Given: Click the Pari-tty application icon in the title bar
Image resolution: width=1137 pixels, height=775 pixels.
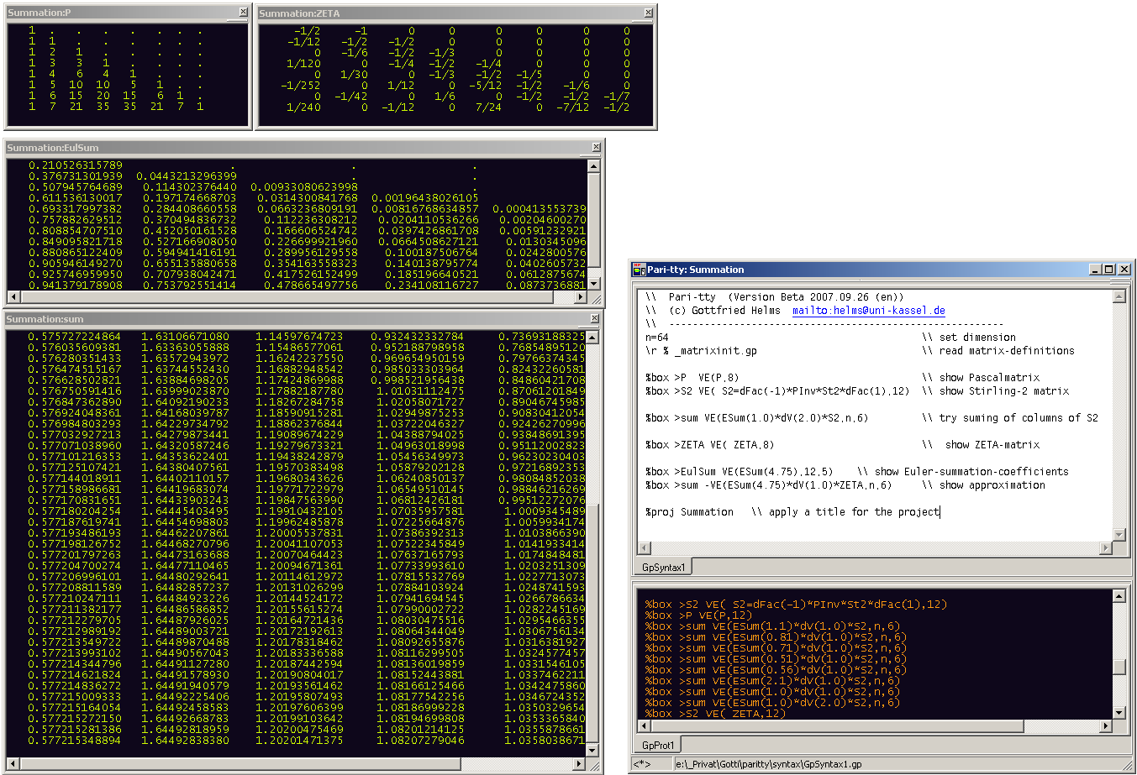Looking at the screenshot, I should (640, 269).
